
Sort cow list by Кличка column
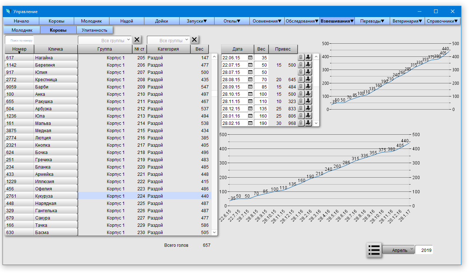point(56,49)
